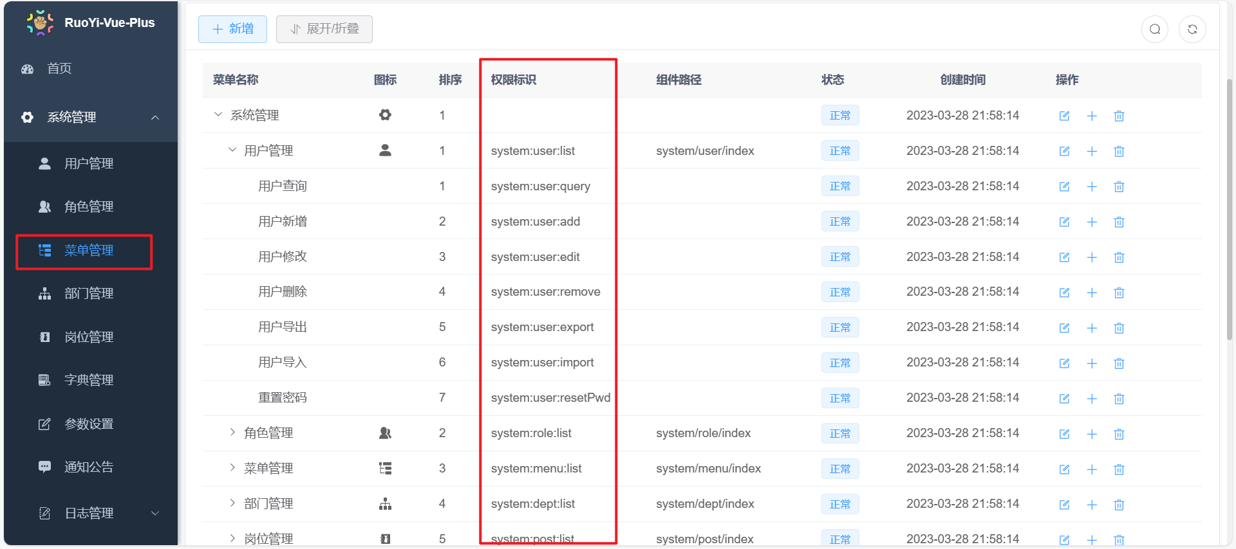
Task: Click the 正常 status tag in 用户查询 row
Action: click(x=840, y=186)
